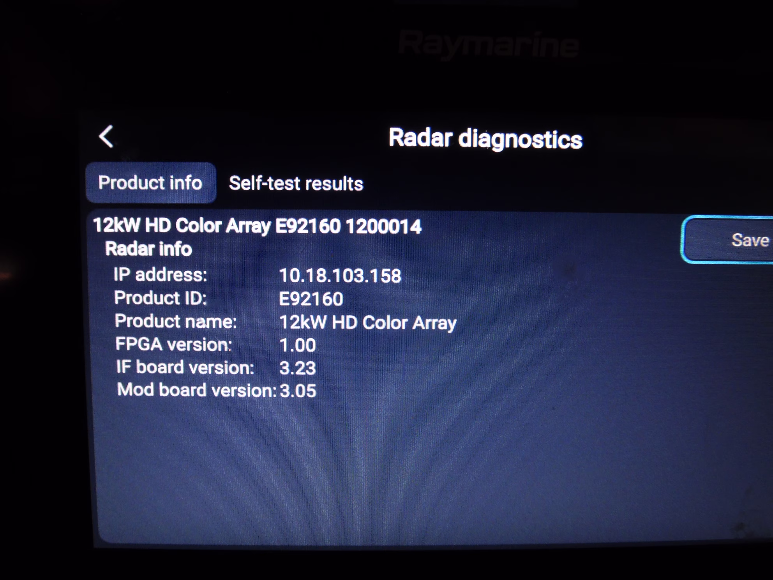Tap the Product ID label
773x580 pixels.
point(161,298)
